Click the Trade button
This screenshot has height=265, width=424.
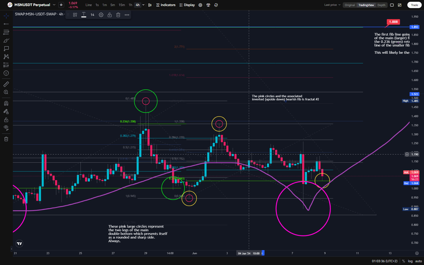pyautogui.click(x=414, y=5)
